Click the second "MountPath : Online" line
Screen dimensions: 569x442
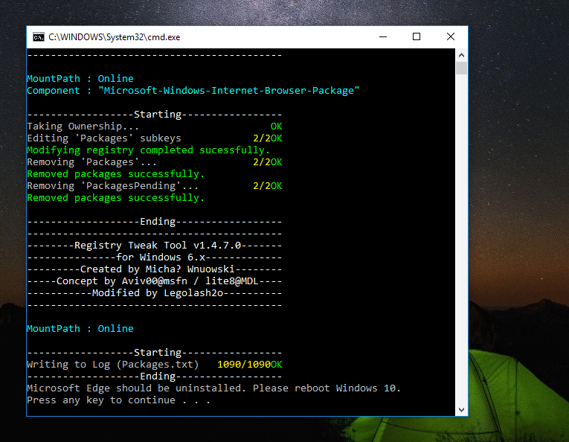[x=80, y=329]
